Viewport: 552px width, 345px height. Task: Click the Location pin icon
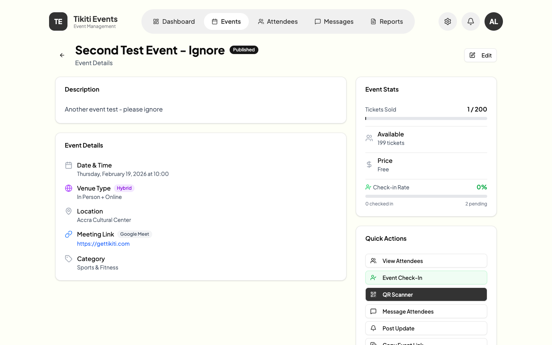(69, 211)
